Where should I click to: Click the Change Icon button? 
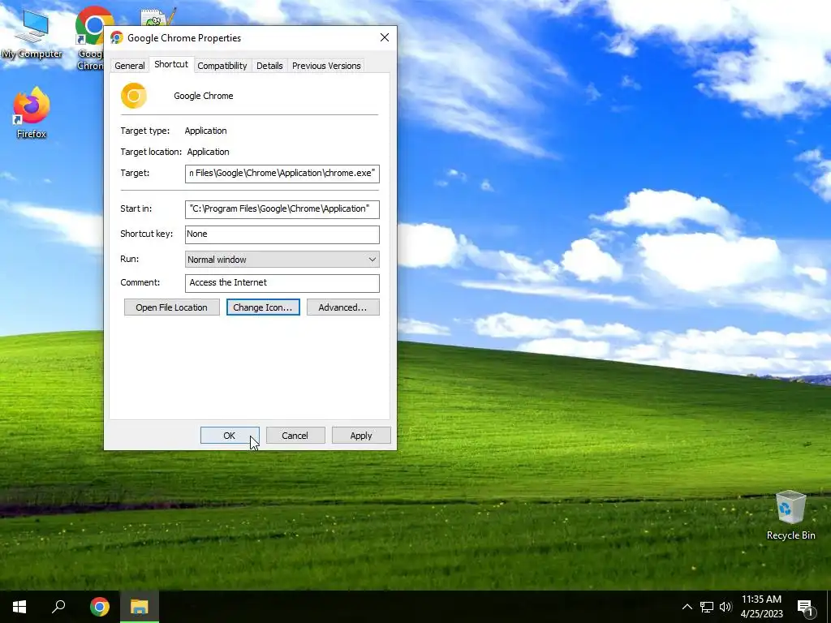tap(263, 307)
